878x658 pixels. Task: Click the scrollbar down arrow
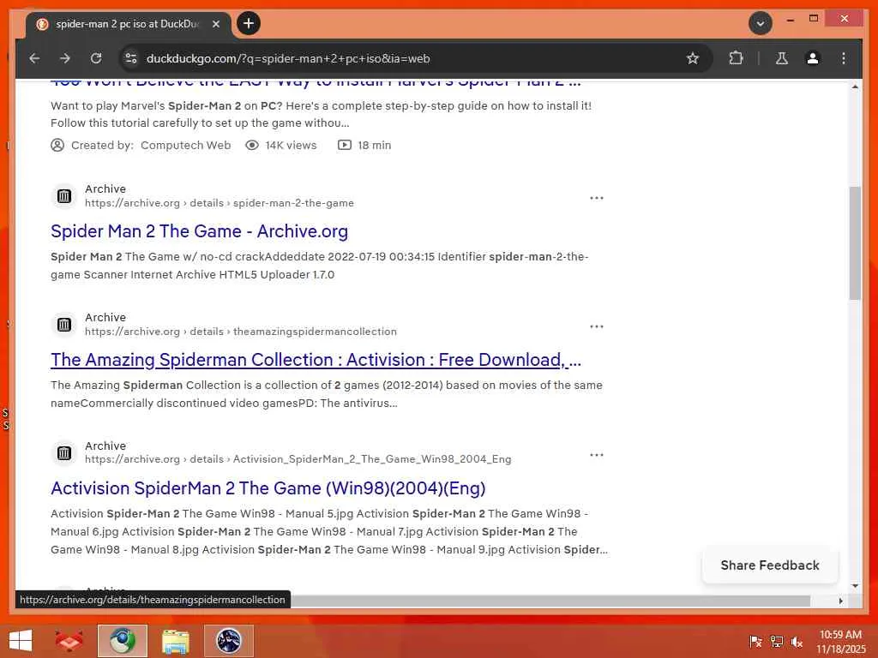click(x=855, y=586)
